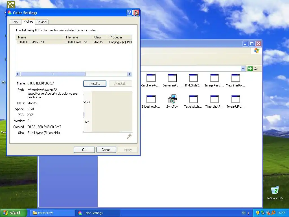Image resolution: width=289 pixels, height=217 pixels.
Task: Select the sRGB IEC61966-2.1 profile row
Action: click(x=74, y=42)
